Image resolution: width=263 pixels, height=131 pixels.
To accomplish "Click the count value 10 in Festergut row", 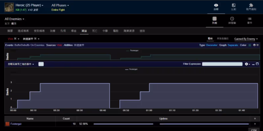I will point(74,124).
